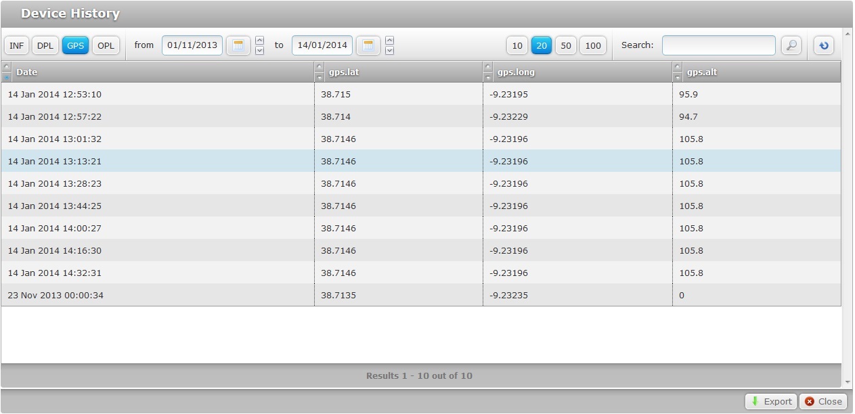Open the calendar picker for the from date
Image resolution: width=855 pixels, height=414 pixels.
[238, 45]
